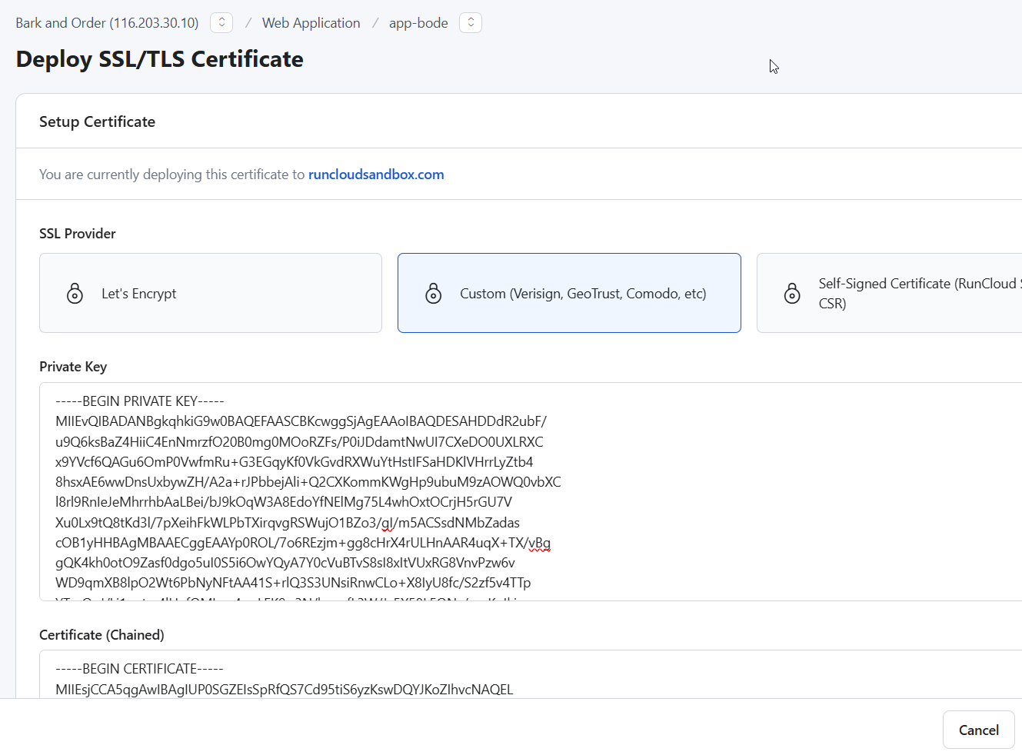Image resolution: width=1022 pixels, height=755 pixels.
Task: Open the Web Application breadcrumb
Action: click(311, 23)
